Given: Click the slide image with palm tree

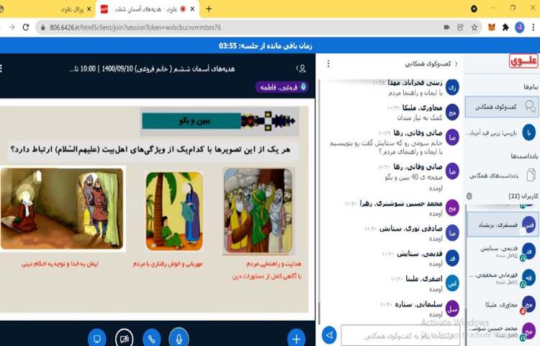Looking at the screenshot, I should coord(174,211).
